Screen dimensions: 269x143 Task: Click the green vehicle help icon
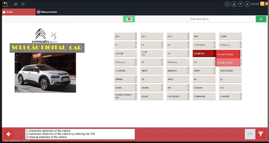click(x=129, y=19)
